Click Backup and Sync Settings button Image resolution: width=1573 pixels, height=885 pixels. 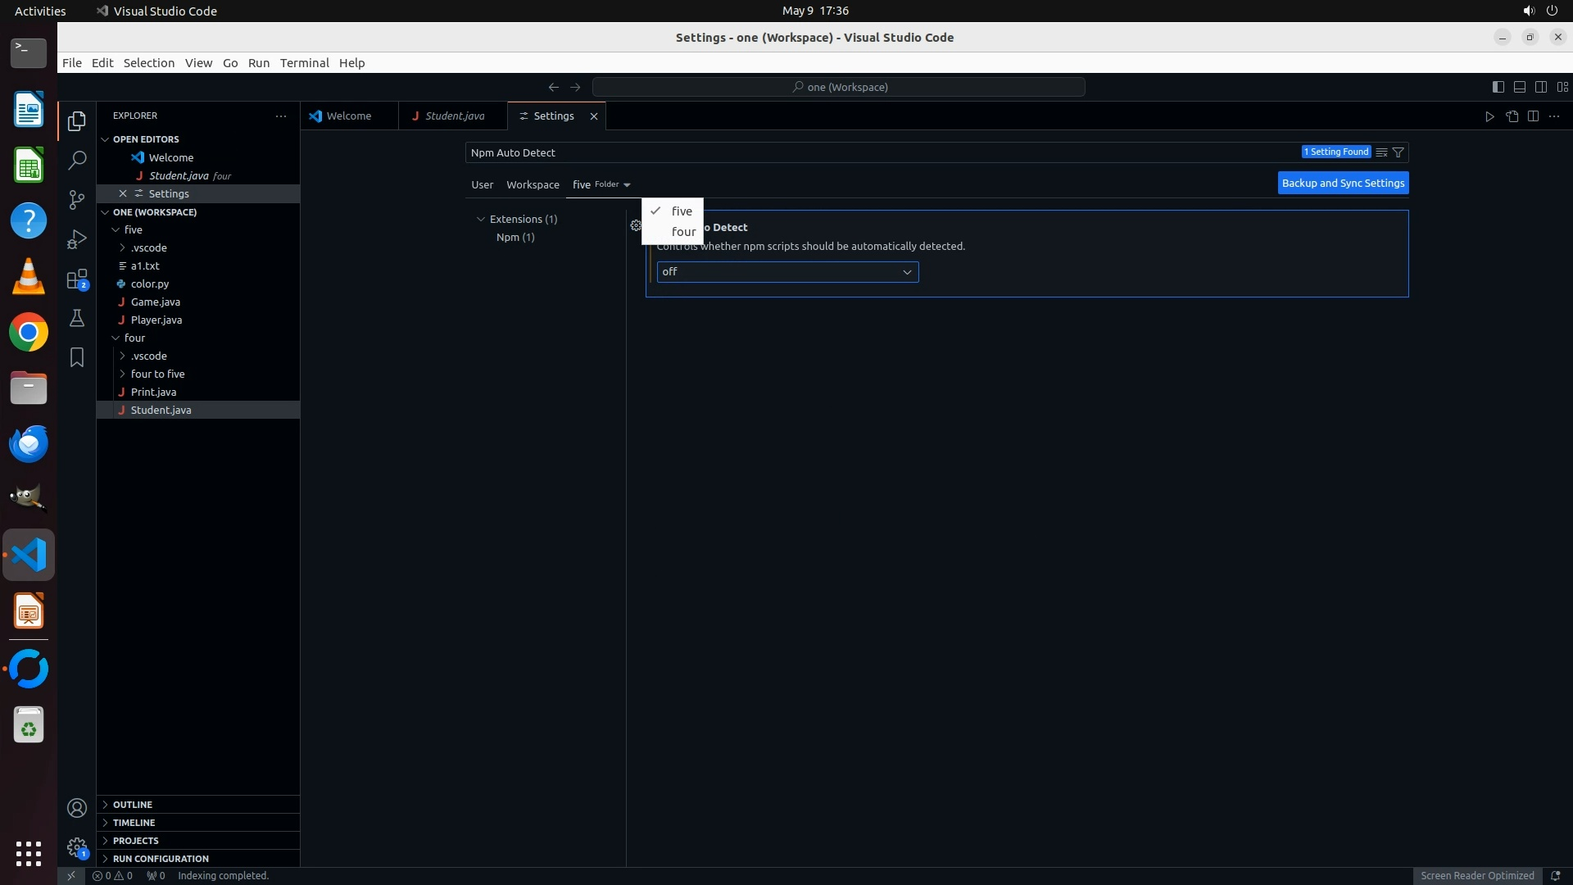pos(1343,184)
